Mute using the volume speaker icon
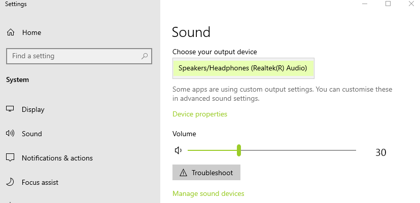 point(178,150)
